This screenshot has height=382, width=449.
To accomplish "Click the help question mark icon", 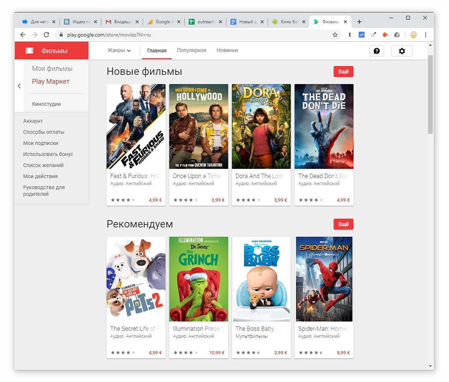I will (x=376, y=51).
